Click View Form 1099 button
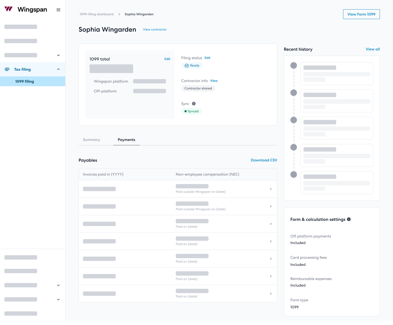 (x=361, y=14)
